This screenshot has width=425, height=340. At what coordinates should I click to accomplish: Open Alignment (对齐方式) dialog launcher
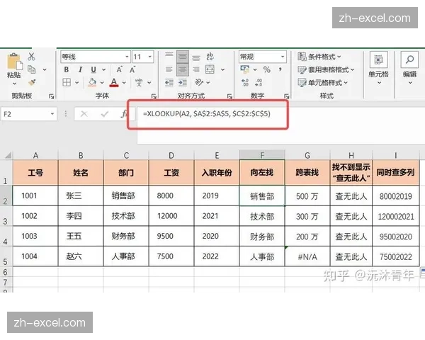pos(229,96)
